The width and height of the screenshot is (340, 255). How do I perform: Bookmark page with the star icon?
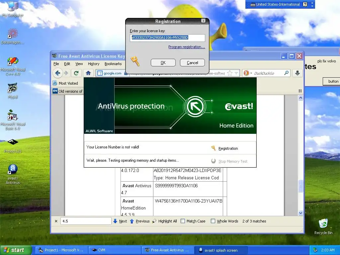230,73
